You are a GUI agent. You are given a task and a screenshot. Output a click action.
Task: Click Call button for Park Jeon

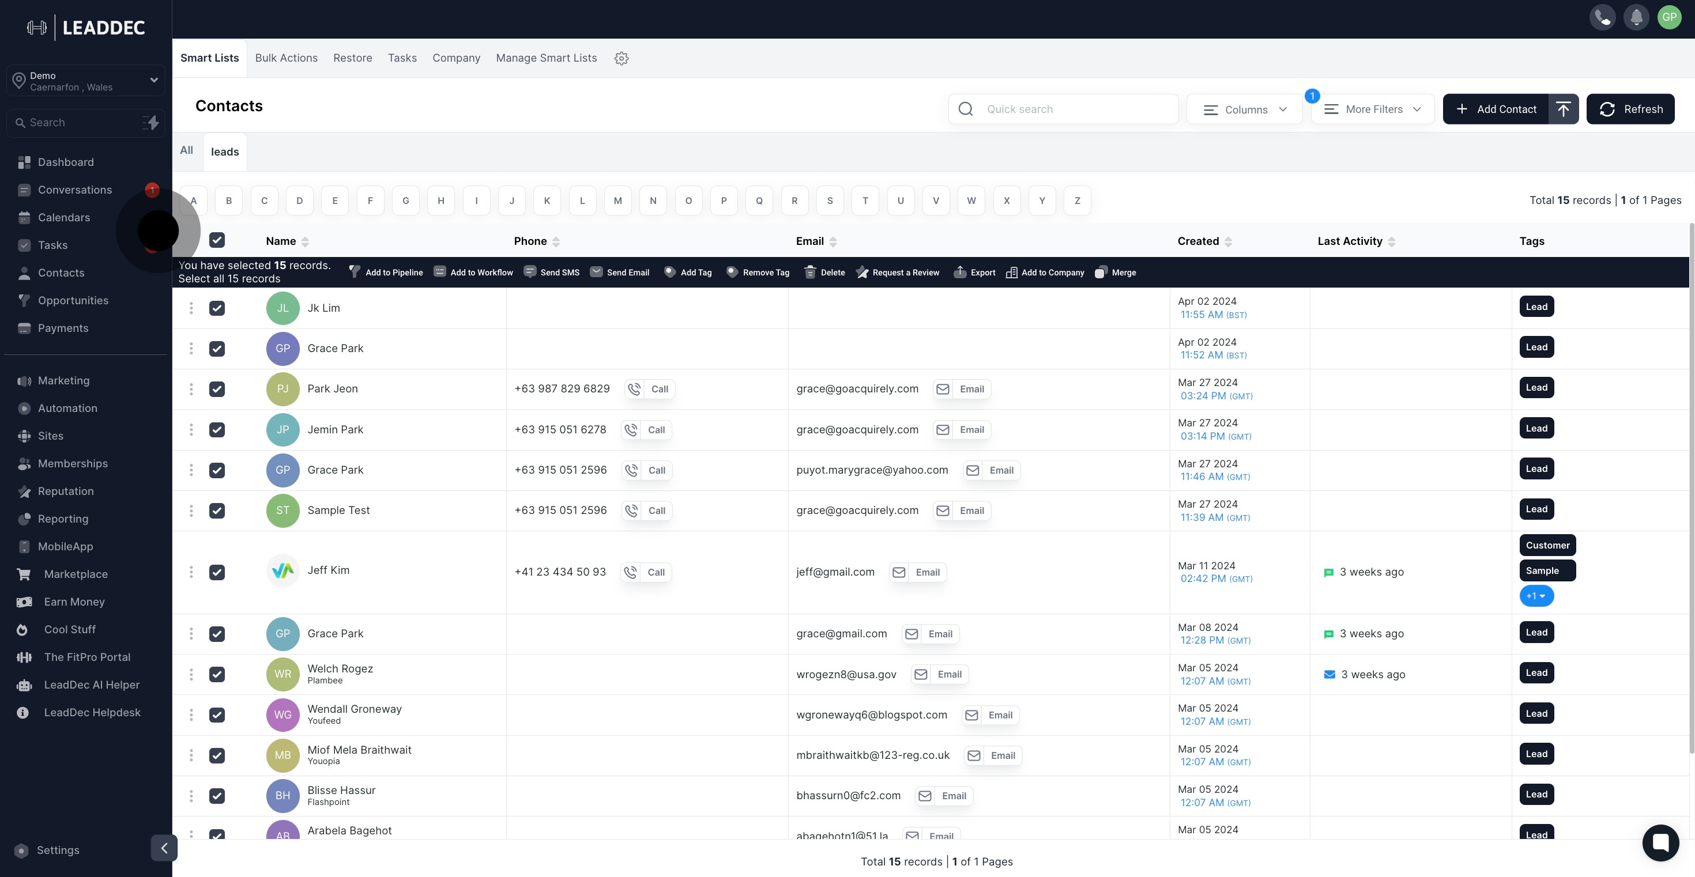650,389
